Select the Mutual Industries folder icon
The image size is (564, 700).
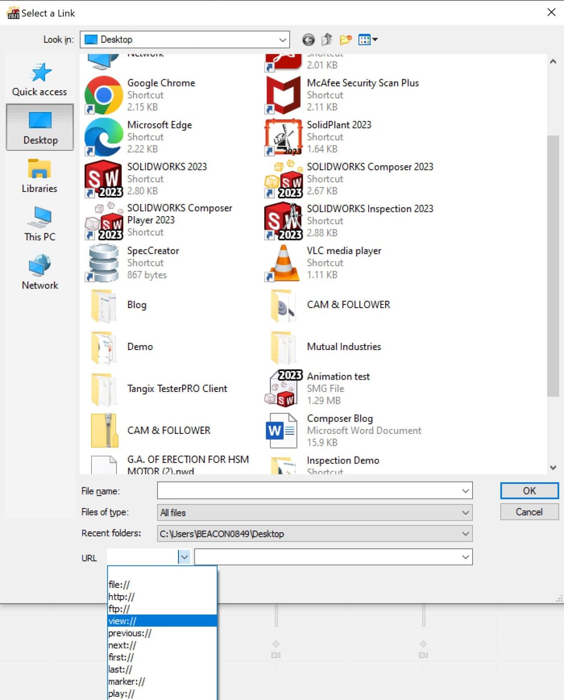(x=283, y=347)
